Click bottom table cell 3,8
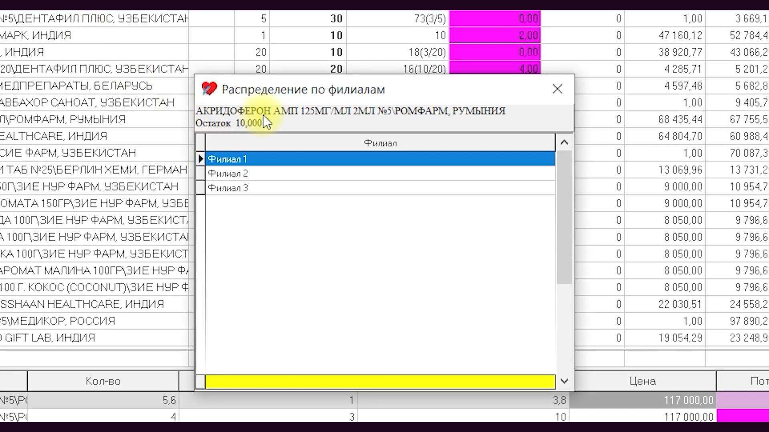Viewport: 769px width, 432px height. (463, 400)
